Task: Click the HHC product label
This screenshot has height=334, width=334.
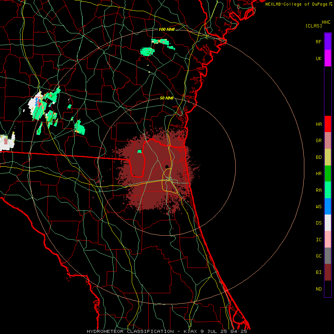Action: (326, 22)
